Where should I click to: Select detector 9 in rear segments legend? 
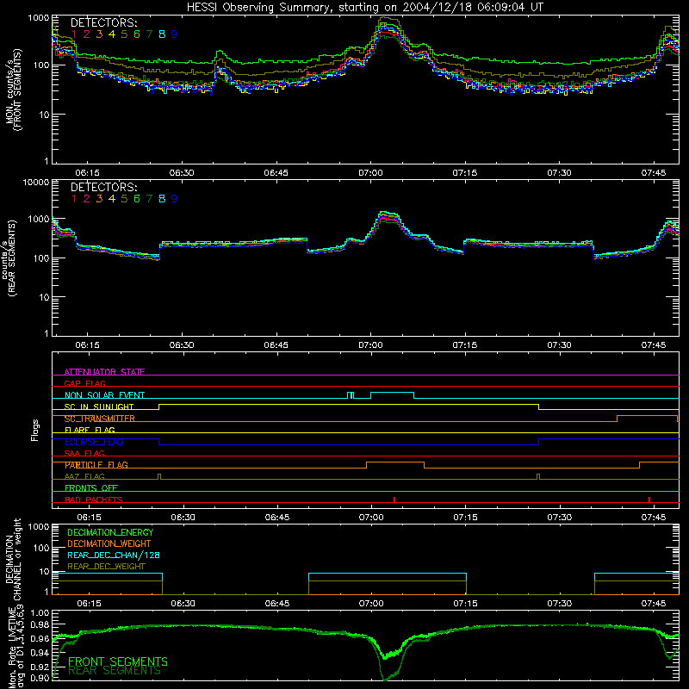coord(175,199)
